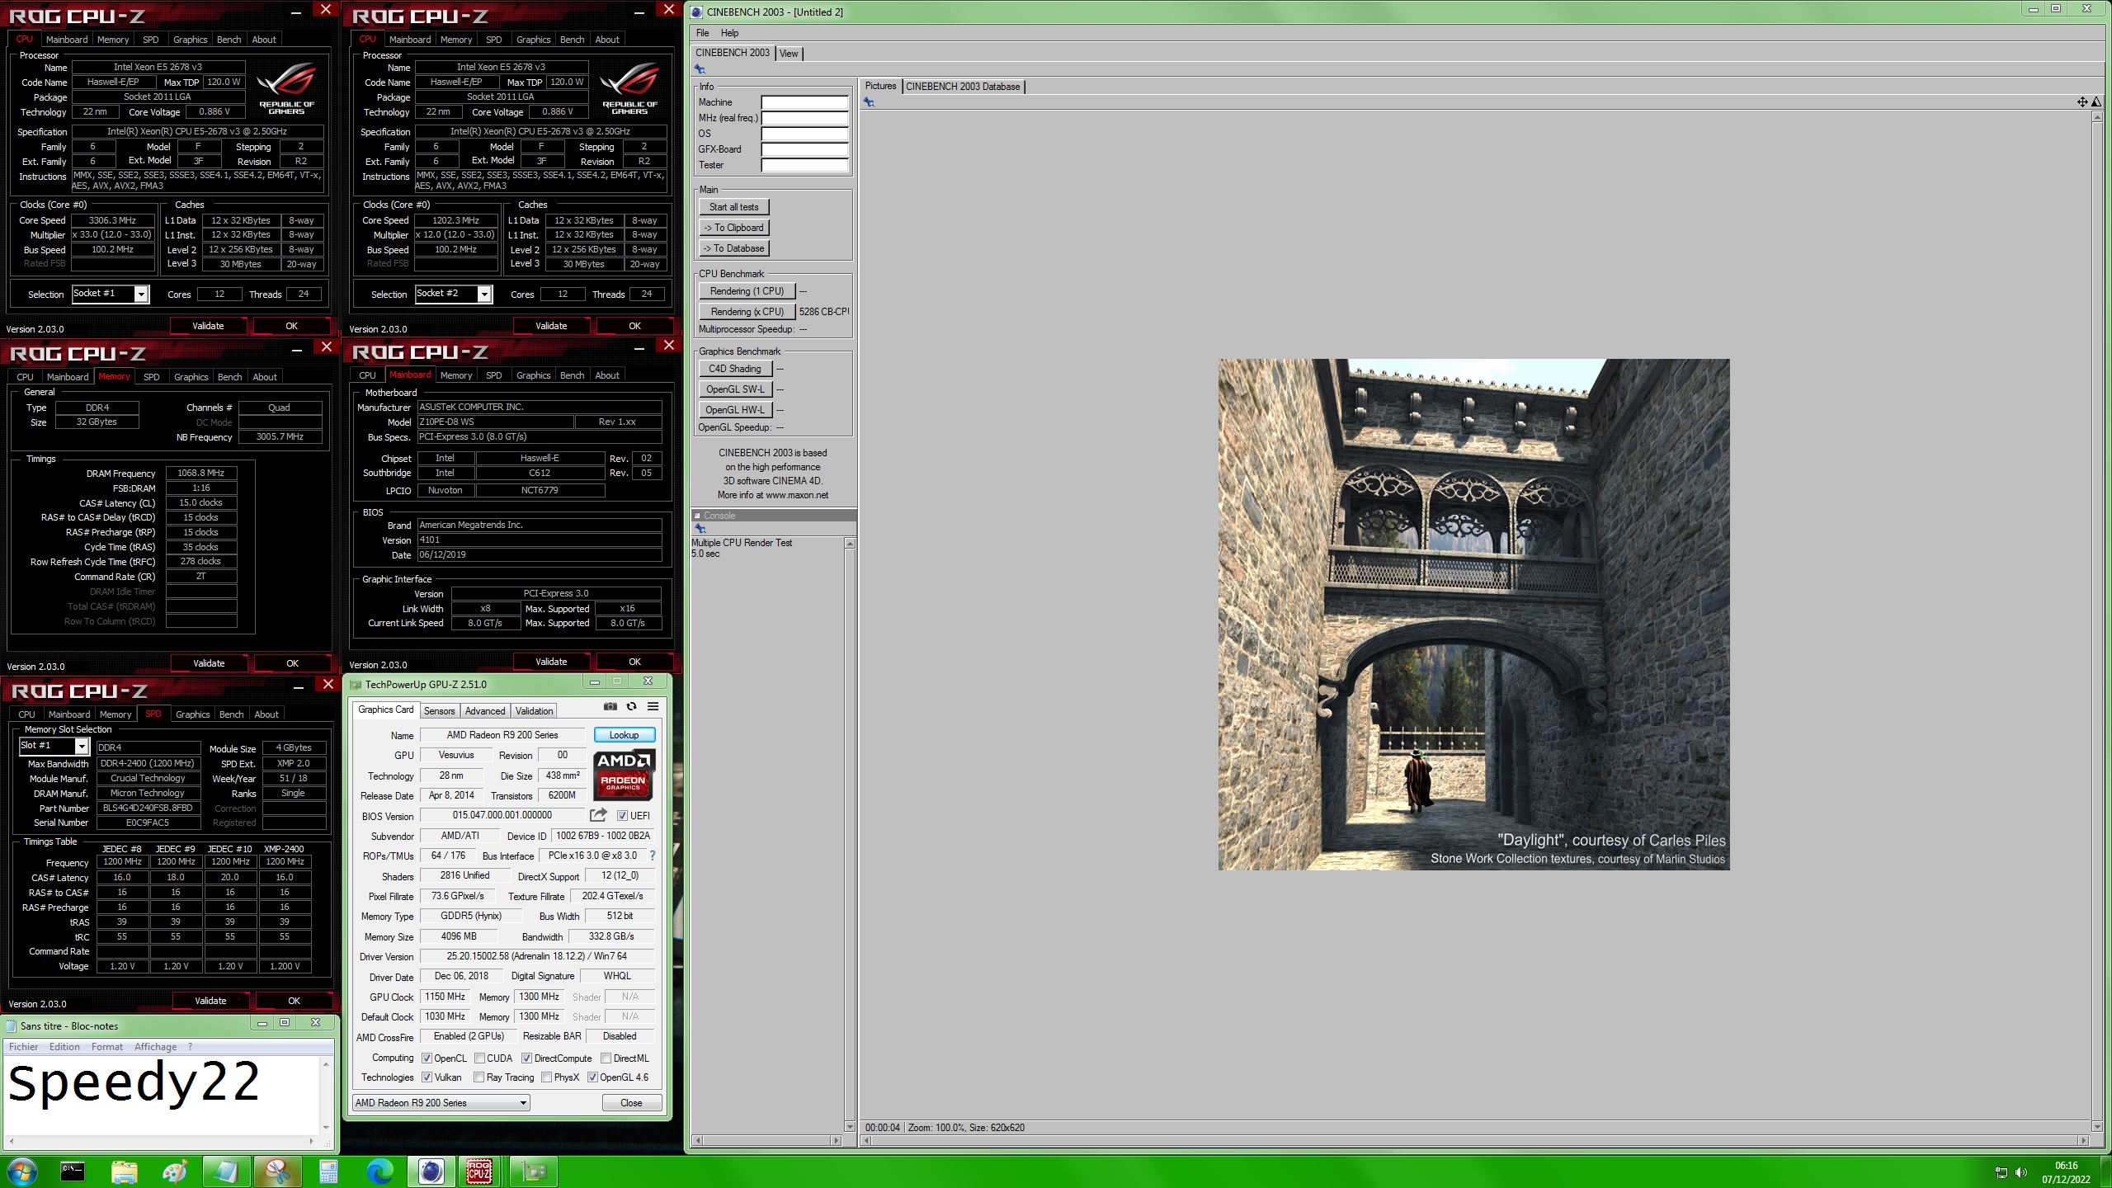
Task: Click the Lookup button in GPU-Z
Action: (624, 735)
